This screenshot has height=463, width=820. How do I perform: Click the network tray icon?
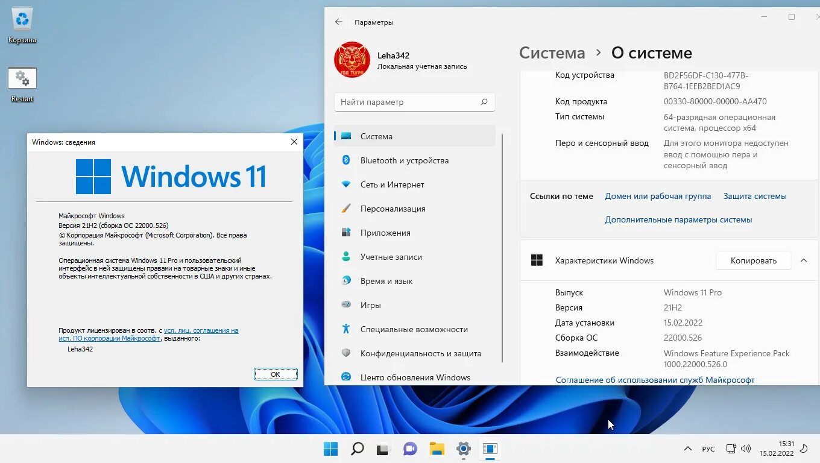click(731, 449)
